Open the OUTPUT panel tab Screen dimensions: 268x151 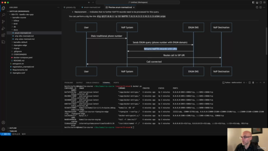point(79,83)
